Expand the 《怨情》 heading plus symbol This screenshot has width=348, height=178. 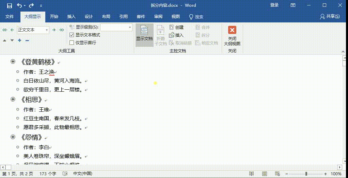tap(13, 137)
